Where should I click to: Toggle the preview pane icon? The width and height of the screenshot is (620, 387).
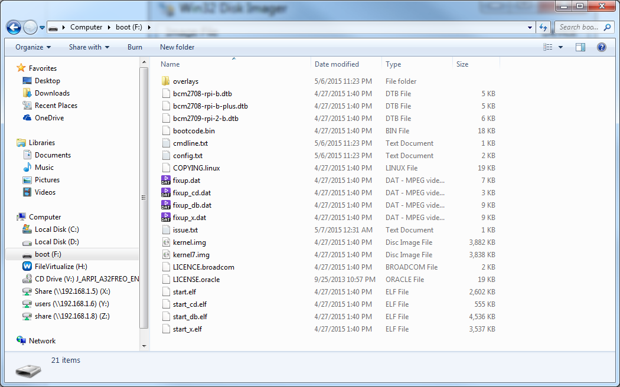[x=580, y=47]
